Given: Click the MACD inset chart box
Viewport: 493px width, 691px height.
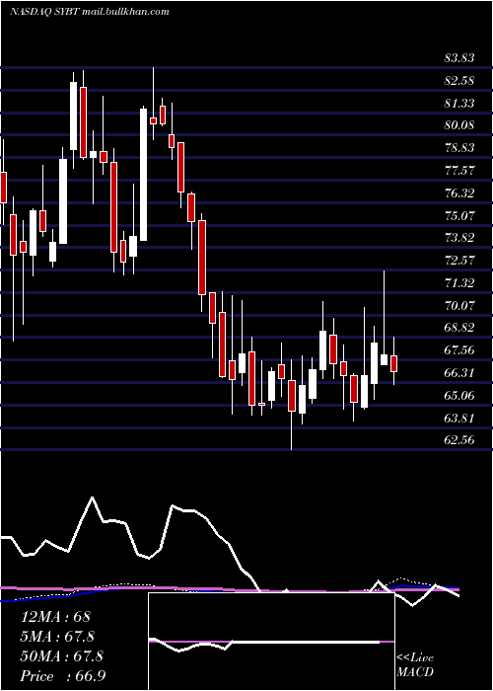Looking at the screenshot, I should [x=271, y=642].
